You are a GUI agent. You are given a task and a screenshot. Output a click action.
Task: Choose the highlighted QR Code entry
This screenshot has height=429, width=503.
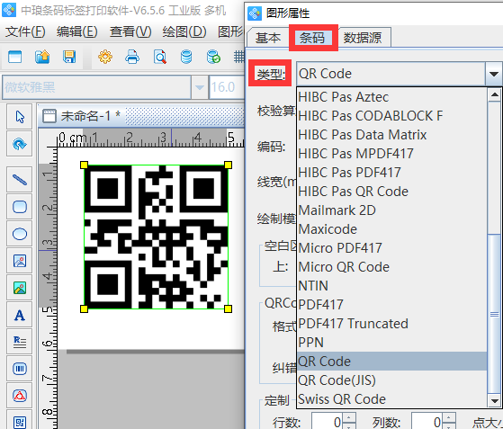point(391,362)
